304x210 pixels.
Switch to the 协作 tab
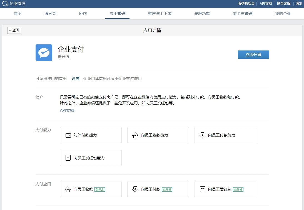point(83,14)
